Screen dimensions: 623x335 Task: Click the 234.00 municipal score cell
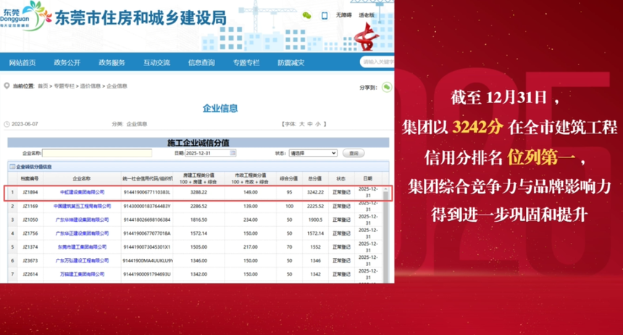[251, 220]
